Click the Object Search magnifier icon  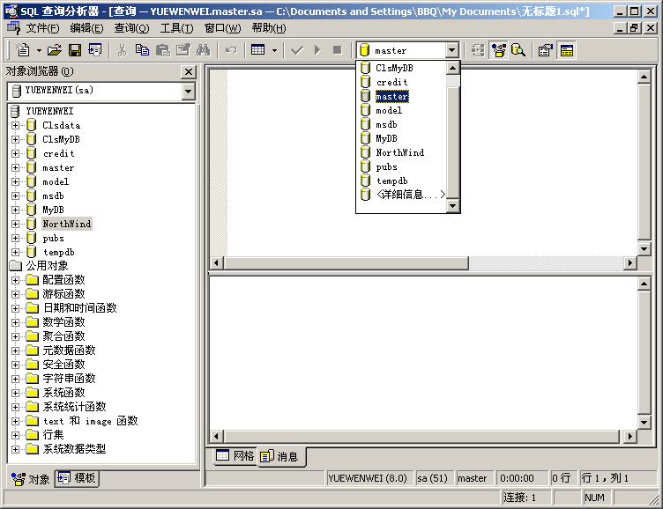coord(518,50)
